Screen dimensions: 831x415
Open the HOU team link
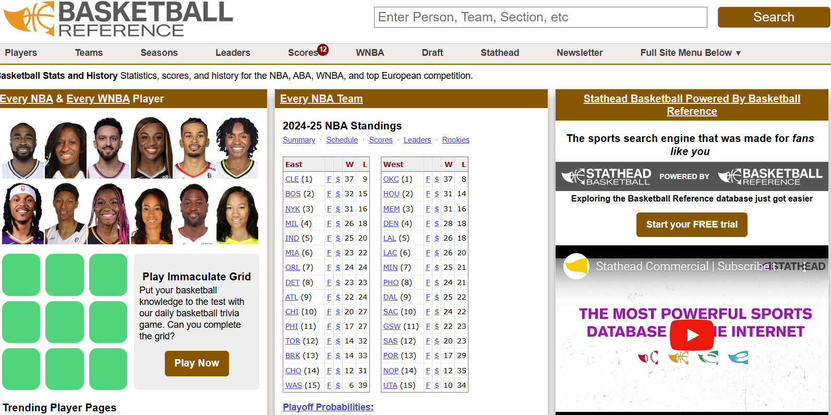[x=391, y=194]
